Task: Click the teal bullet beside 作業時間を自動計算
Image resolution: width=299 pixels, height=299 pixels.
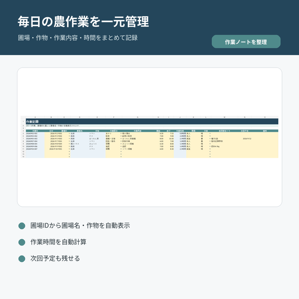Action: coord(22,242)
